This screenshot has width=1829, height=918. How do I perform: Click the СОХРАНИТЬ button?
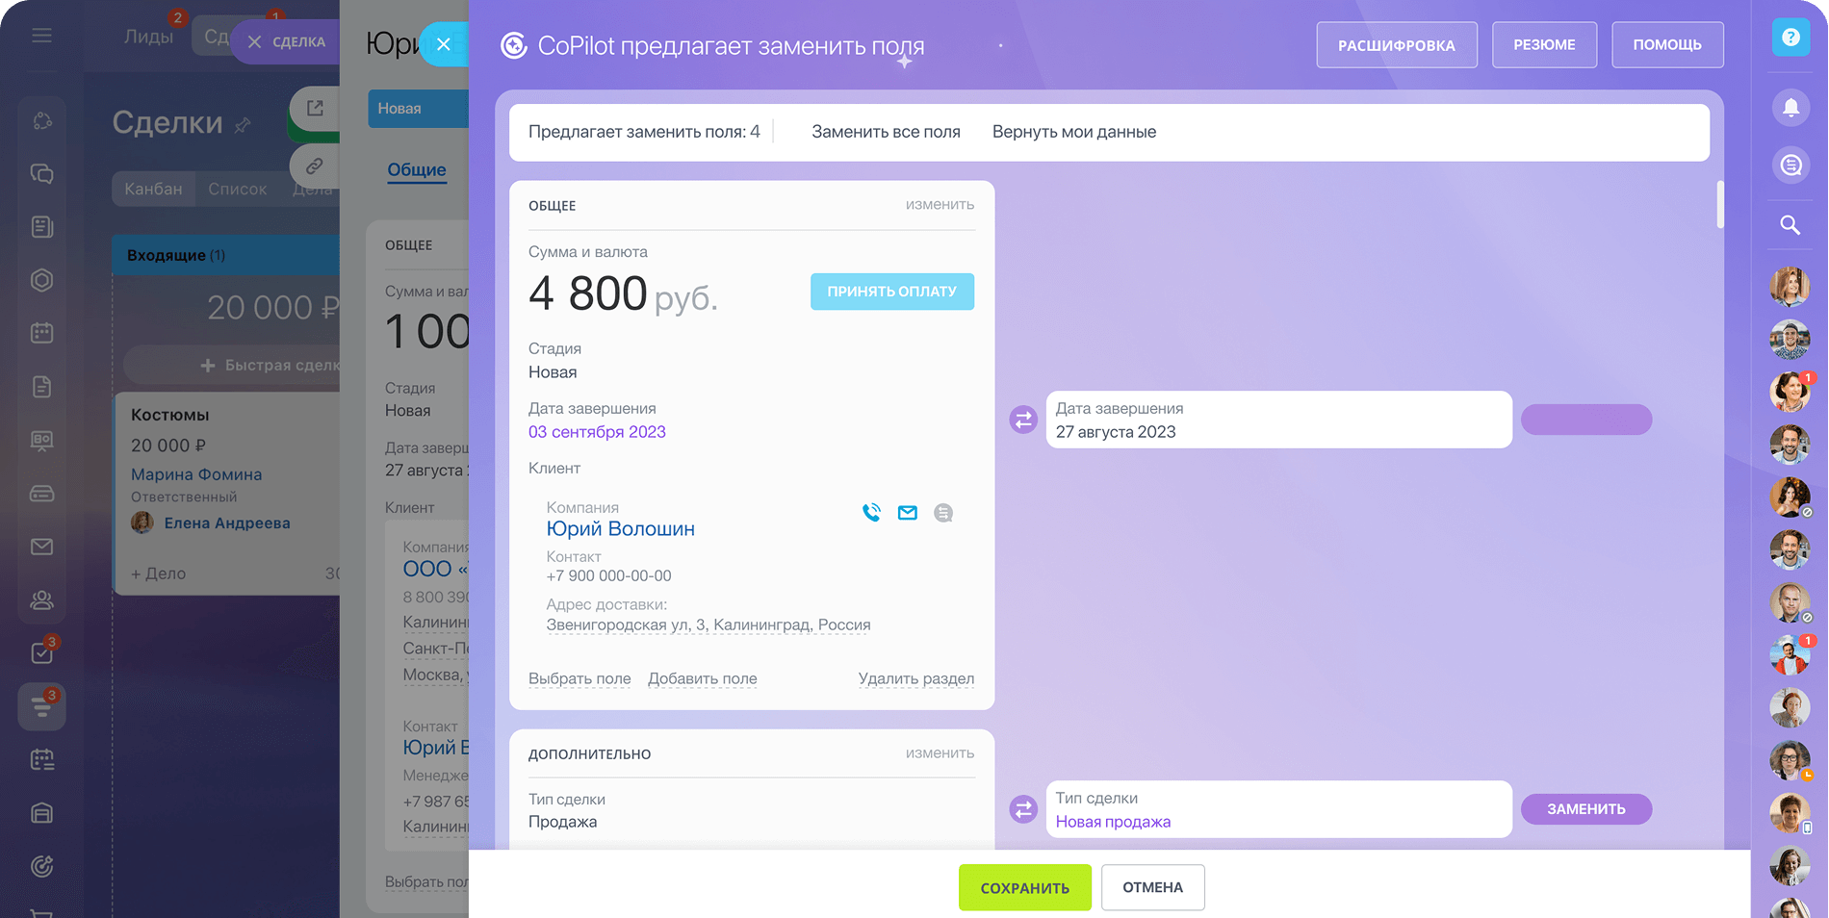(1024, 887)
